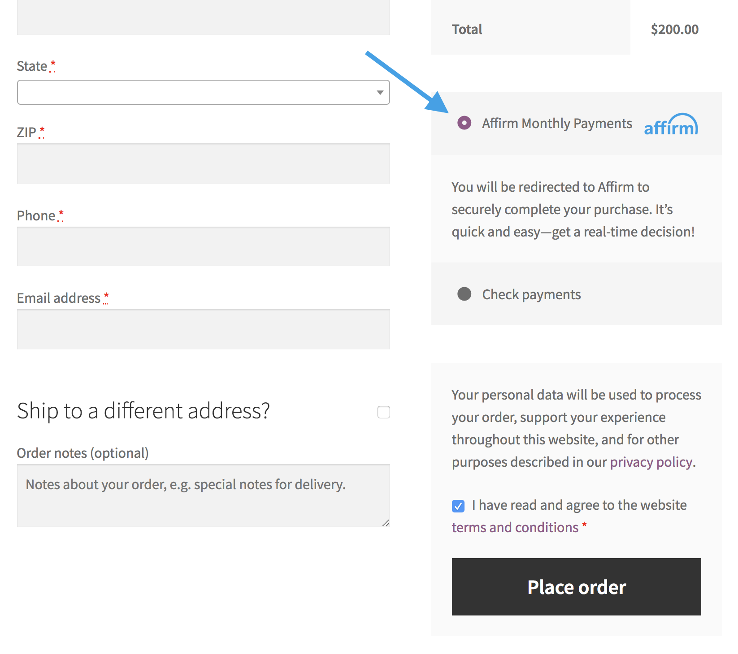
Task: Uncheck terms and conditions agreement checkbox
Action: (458, 506)
